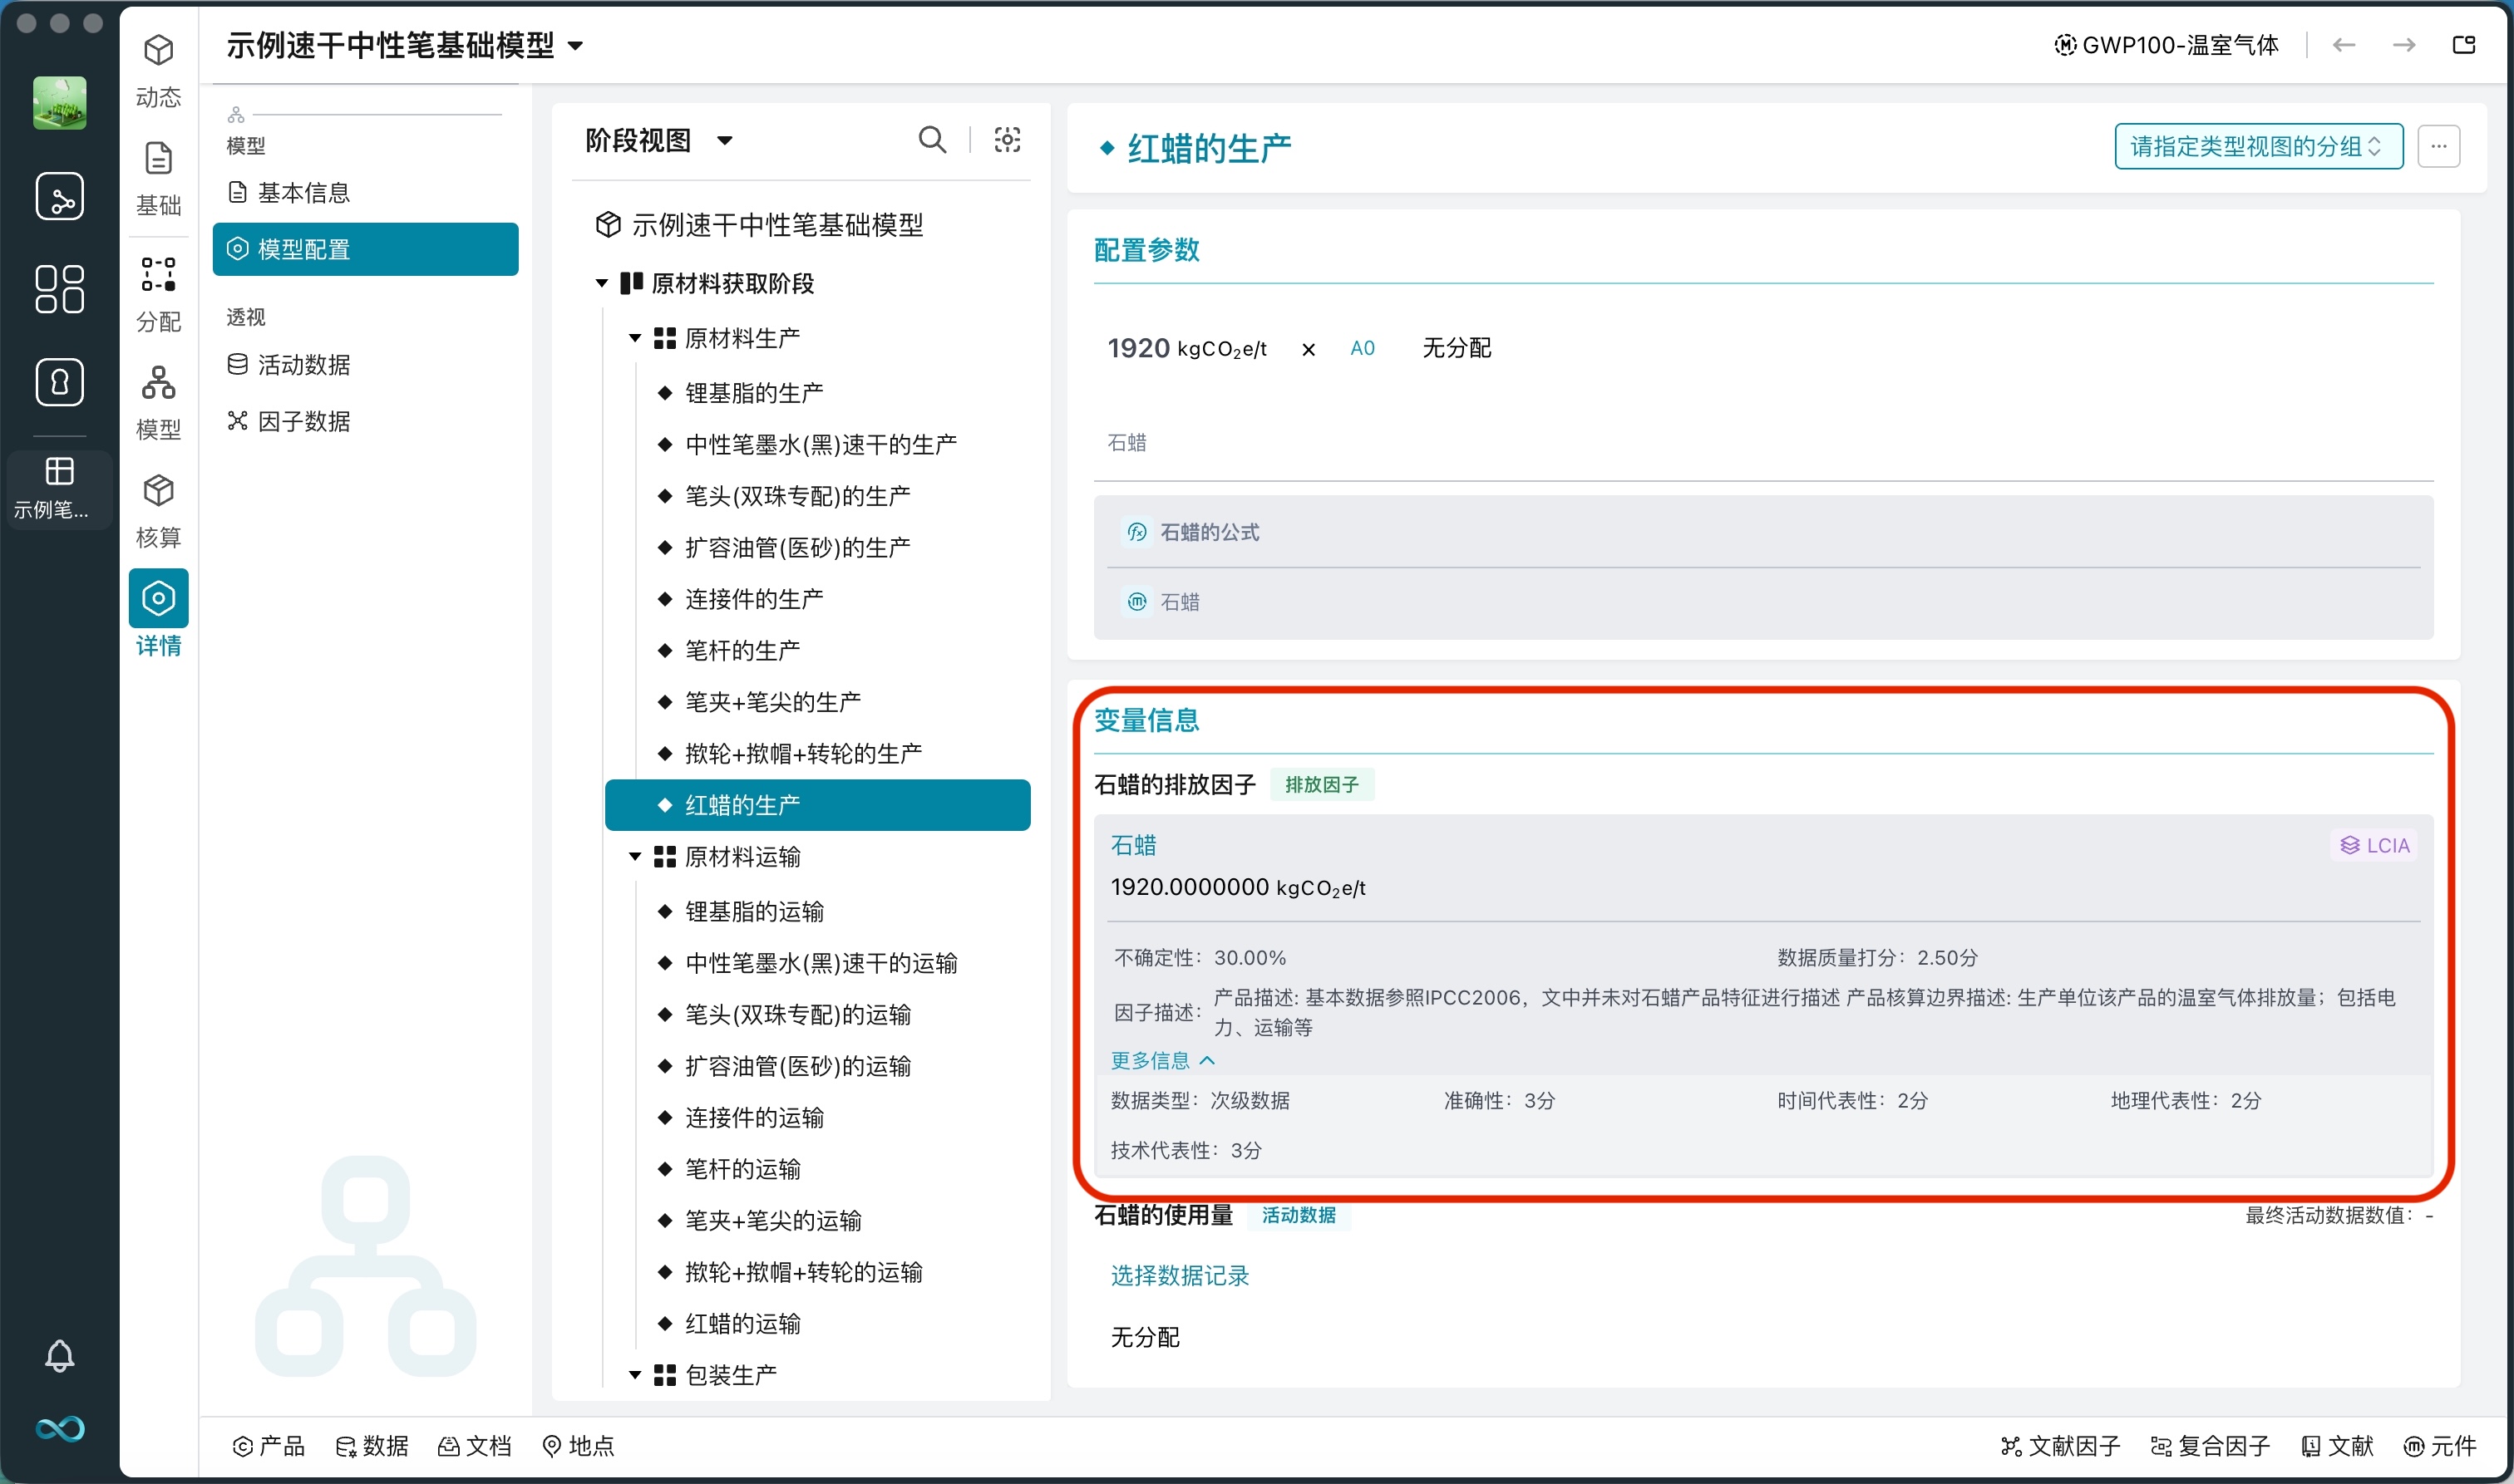Open the 复合因子 tool at the bottom
This screenshot has height=1484, width=2514.
[x=2210, y=1446]
